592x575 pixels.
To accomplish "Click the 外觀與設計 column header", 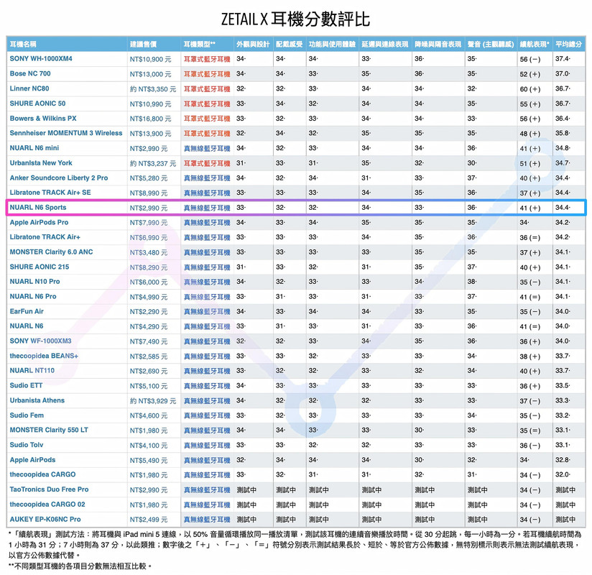I will (253, 44).
